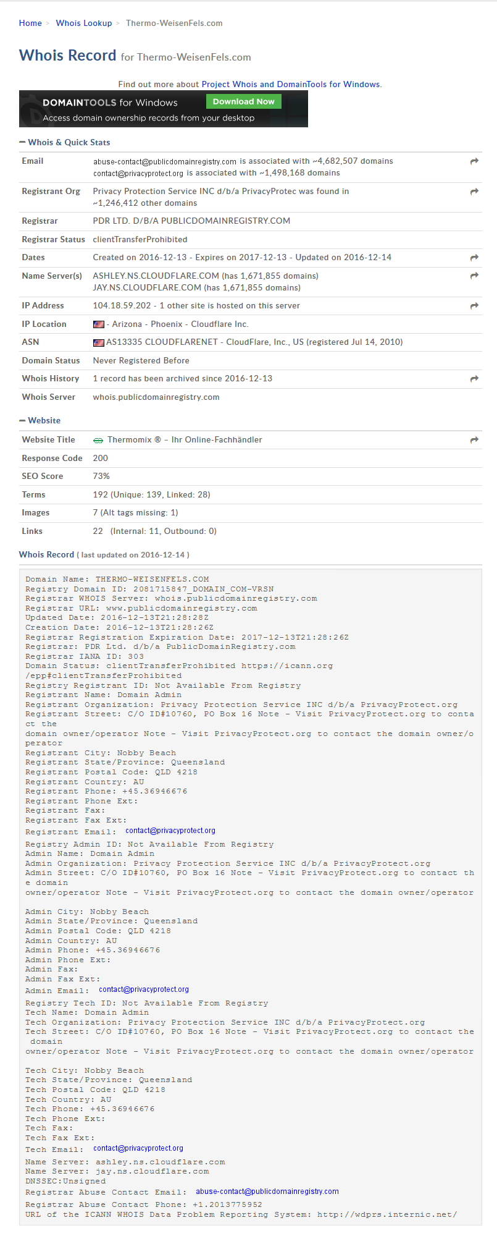Open Admin Email contact@privacyprotect.org link
This screenshot has height=1236, width=497.
pyautogui.click(x=144, y=989)
